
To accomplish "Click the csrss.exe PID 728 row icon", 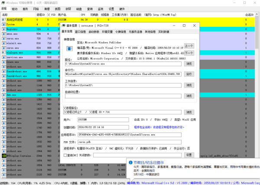I will [x=4, y=39].
